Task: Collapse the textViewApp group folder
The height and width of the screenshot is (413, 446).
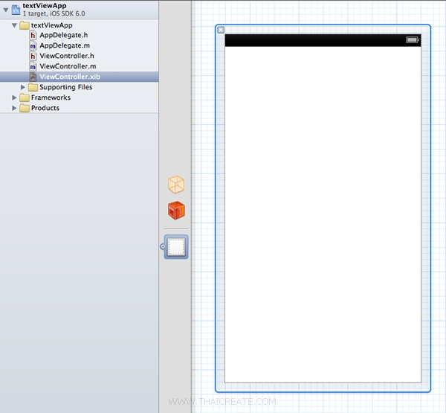Action: (15, 25)
